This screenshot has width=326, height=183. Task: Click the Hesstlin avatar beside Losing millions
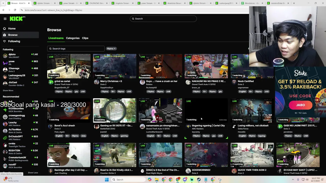234,126
